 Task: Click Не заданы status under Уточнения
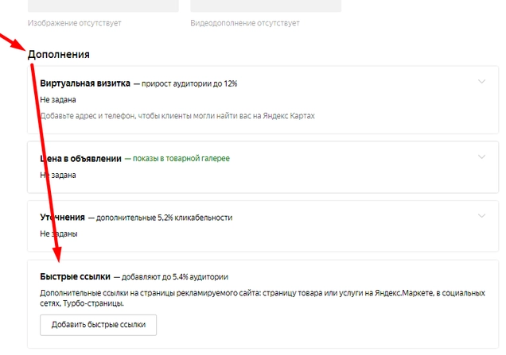click(59, 233)
